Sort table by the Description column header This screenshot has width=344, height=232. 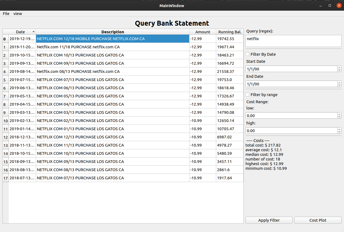pos(112,32)
